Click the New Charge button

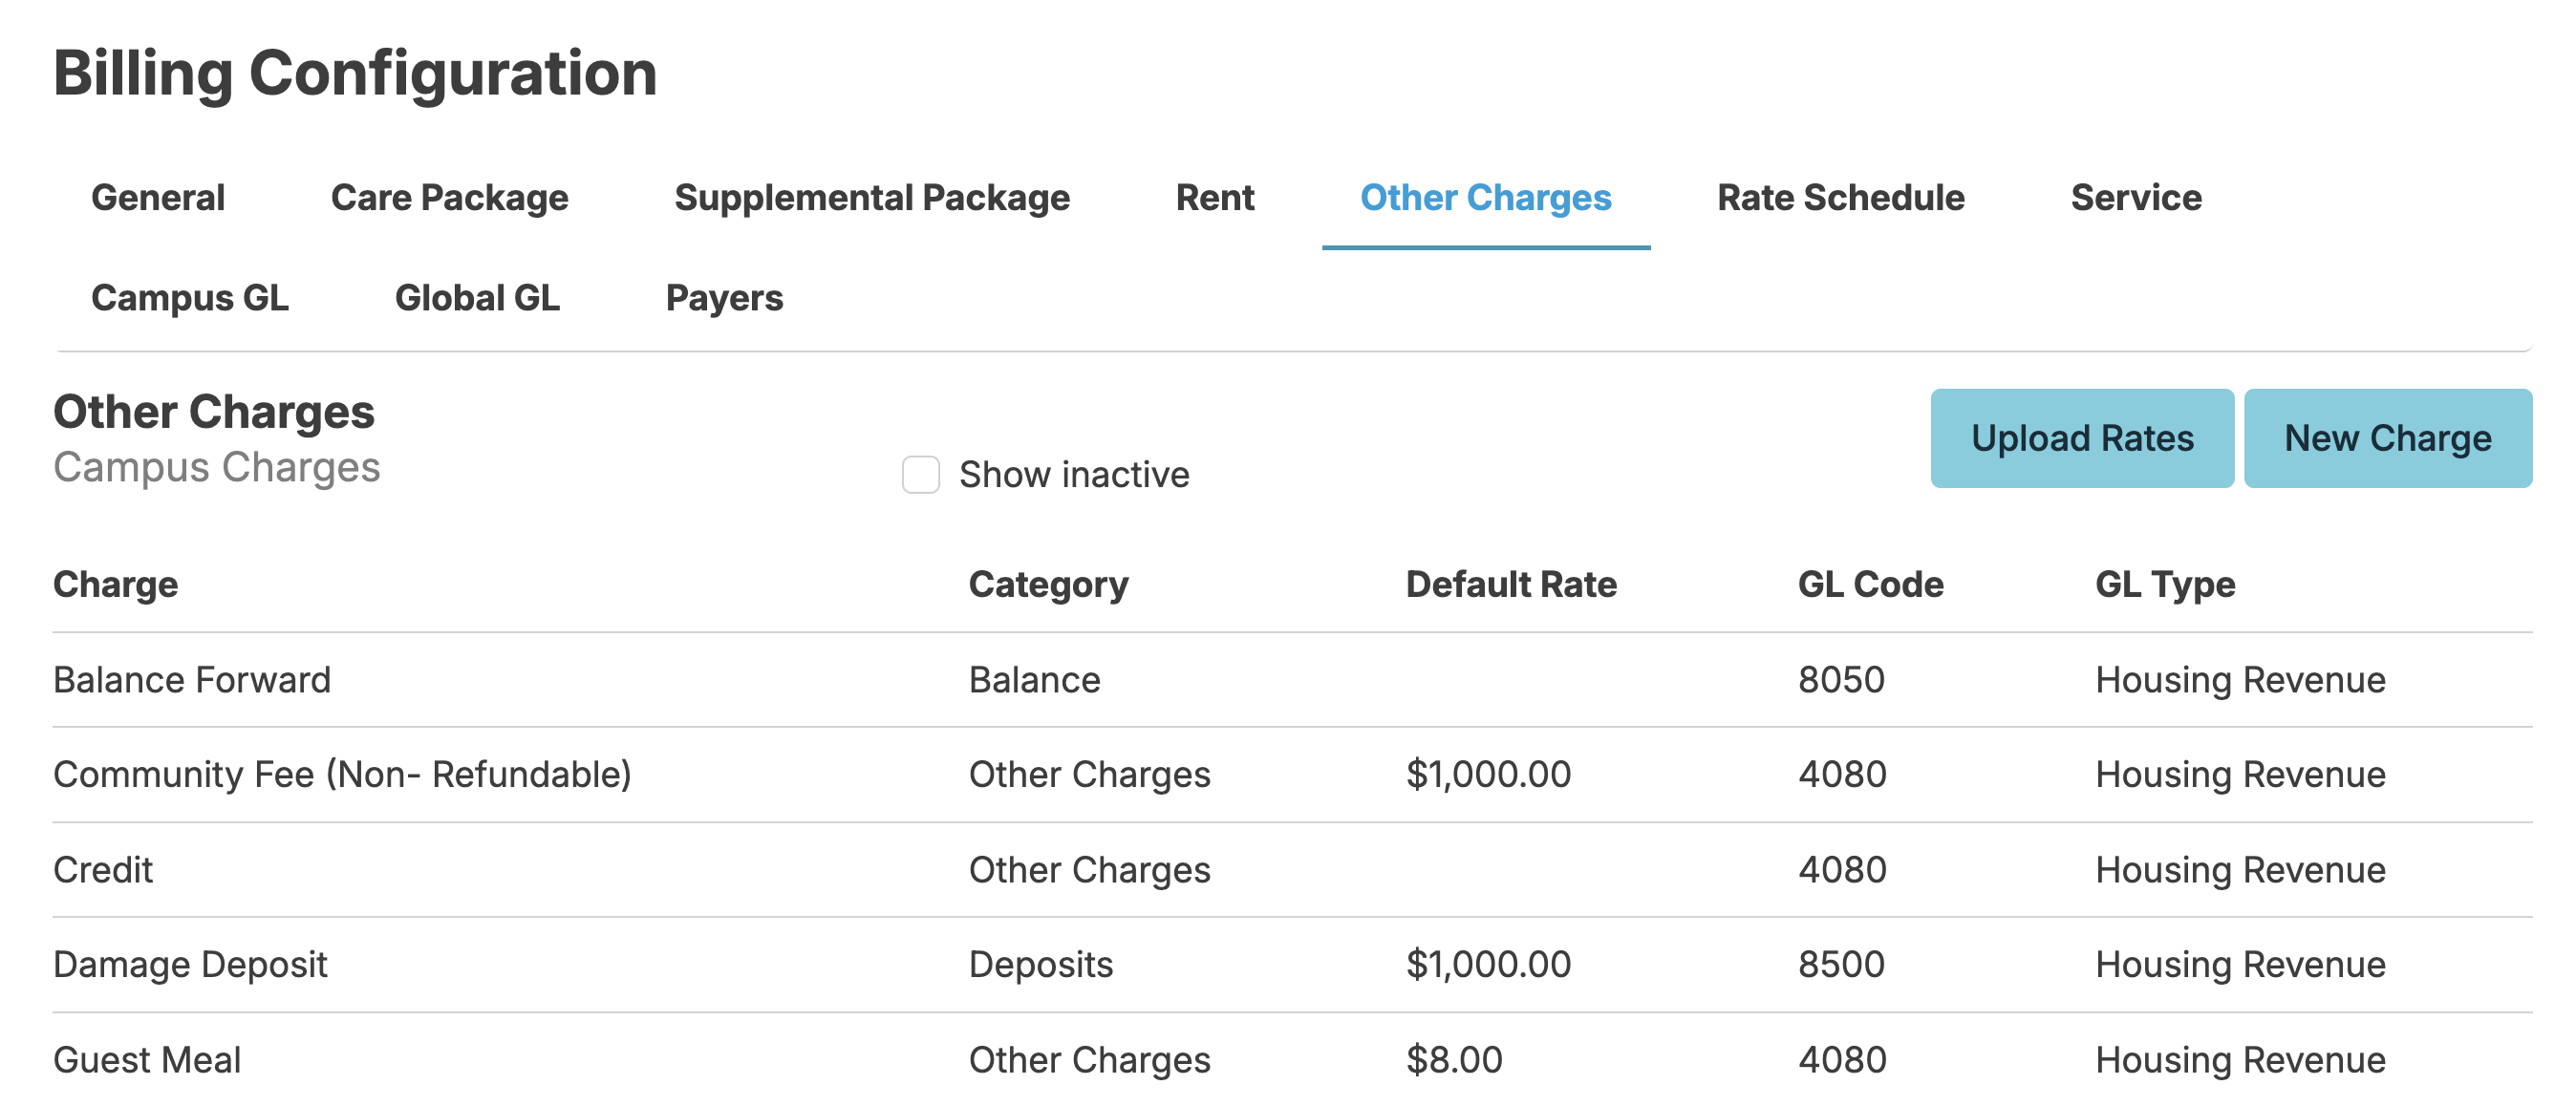click(x=2387, y=439)
